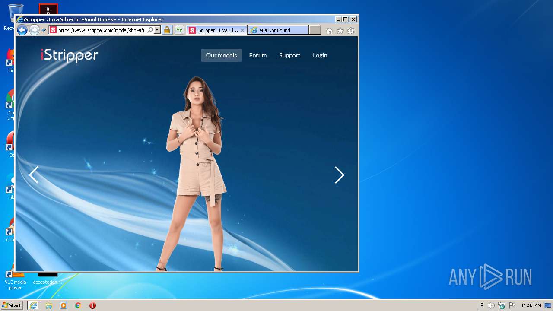Click the red Opera taskbar icon
The width and height of the screenshot is (553, 311).
(x=92, y=305)
